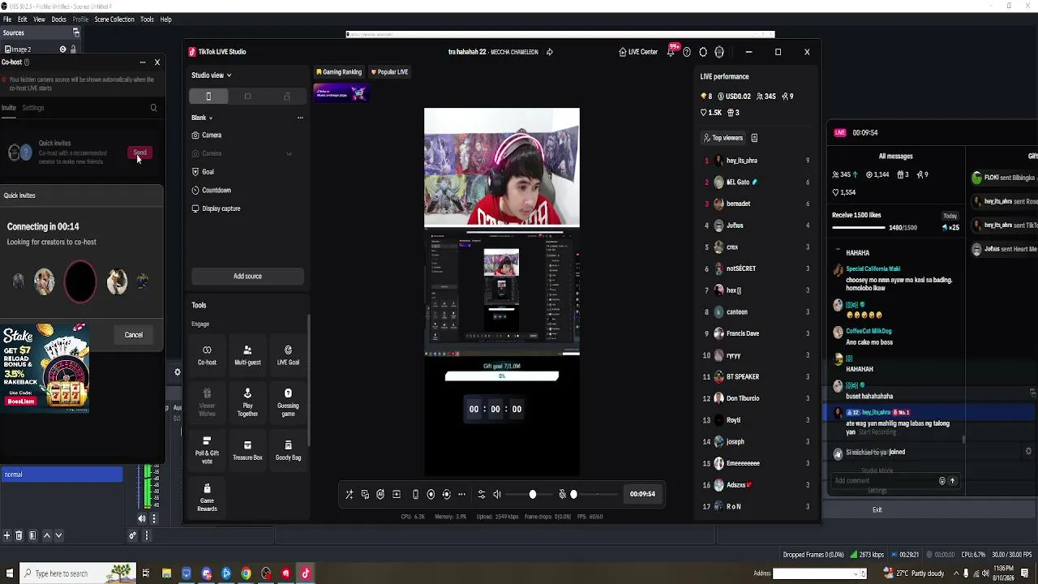Click the Exit button below the chat
The image size is (1038, 584).
[877, 510]
